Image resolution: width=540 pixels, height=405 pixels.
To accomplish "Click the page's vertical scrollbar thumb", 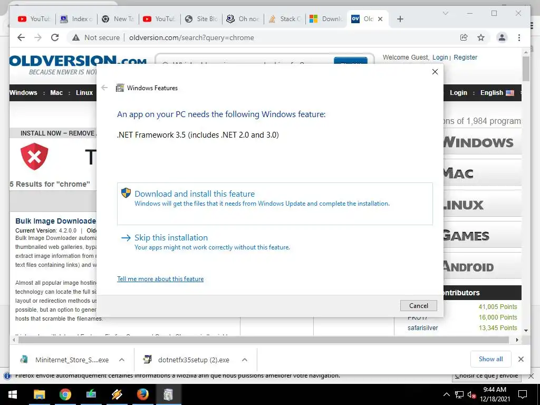I will (x=526, y=69).
